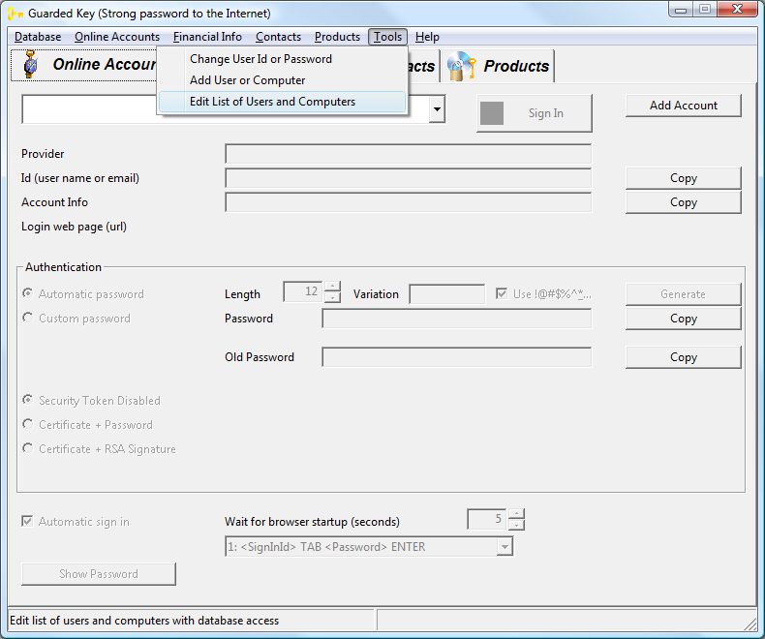The image size is (765, 639).
Task: Decrease the password Length spinner
Action: [x=332, y=297]
